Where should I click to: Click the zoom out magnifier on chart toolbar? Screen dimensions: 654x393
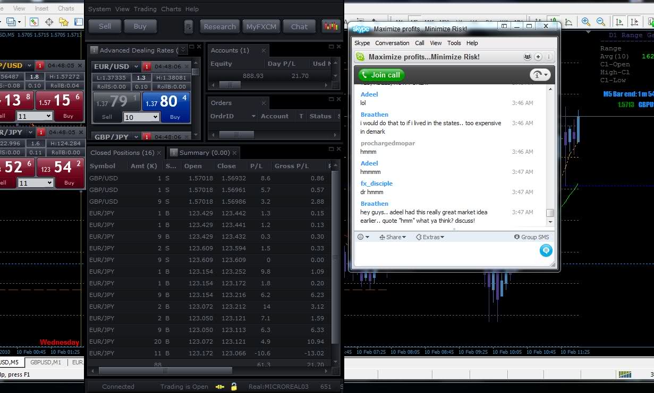coord(601,22)
